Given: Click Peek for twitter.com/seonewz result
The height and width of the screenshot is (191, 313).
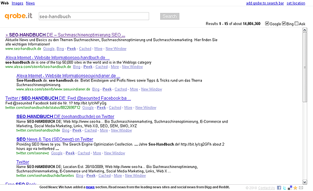Looking at the screenshot, I should pos(70,153).
